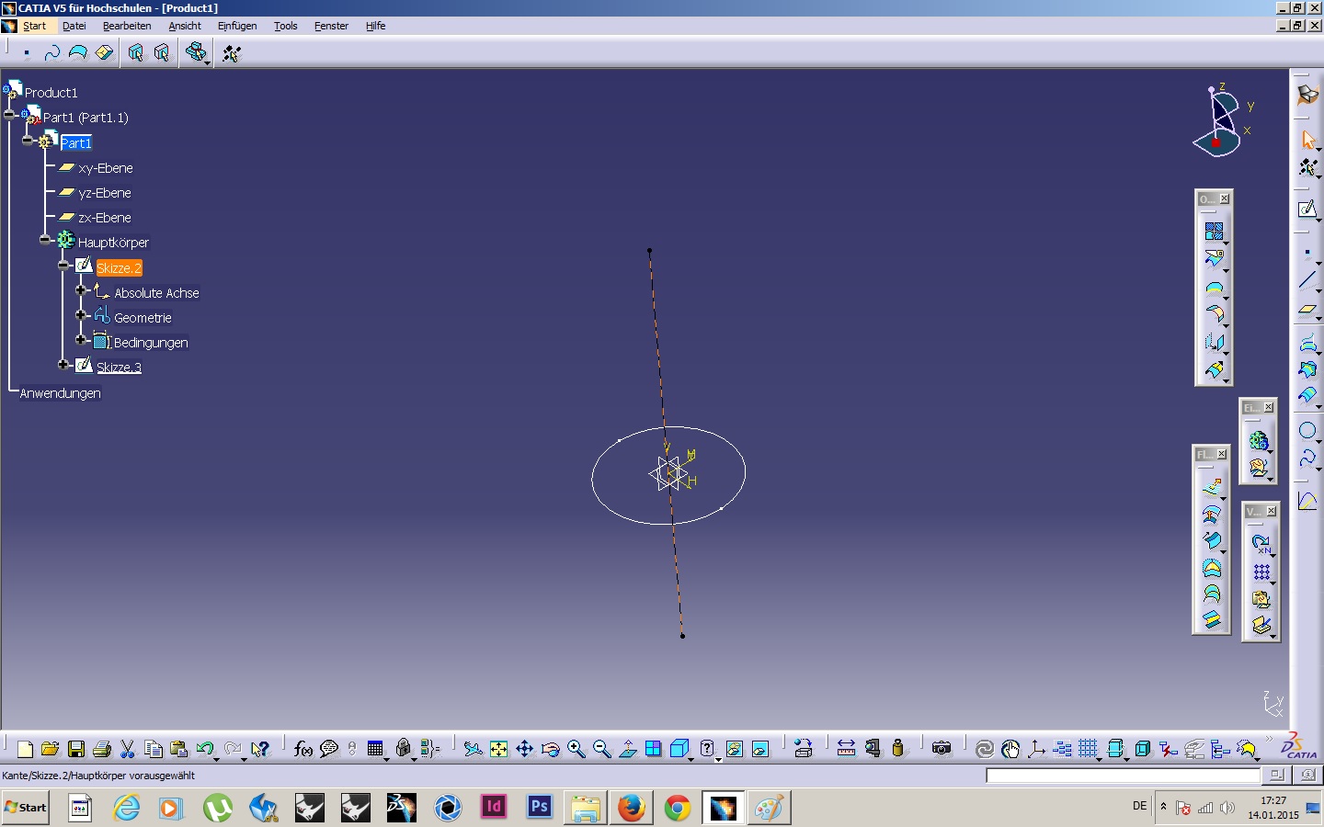Launch Firefox from the taskbar
The image size is (1324, 827).
point(632,808)
